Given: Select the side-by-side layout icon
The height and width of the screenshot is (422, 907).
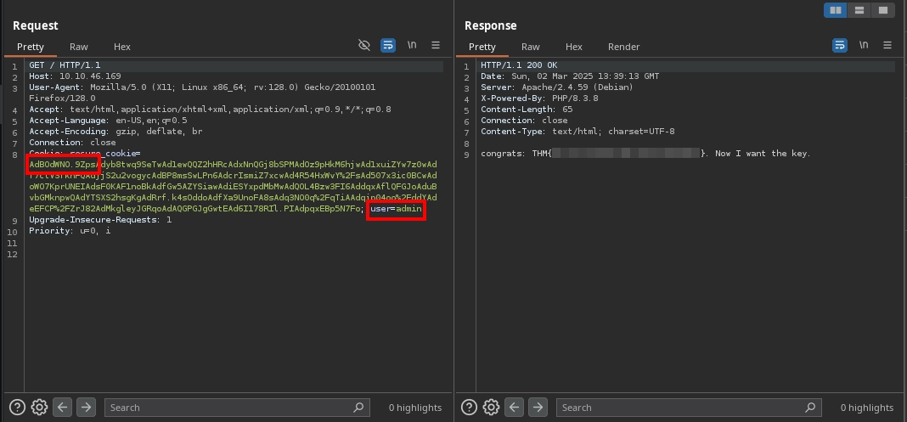Looking at the screenshot, I should (x=835, y=10).
